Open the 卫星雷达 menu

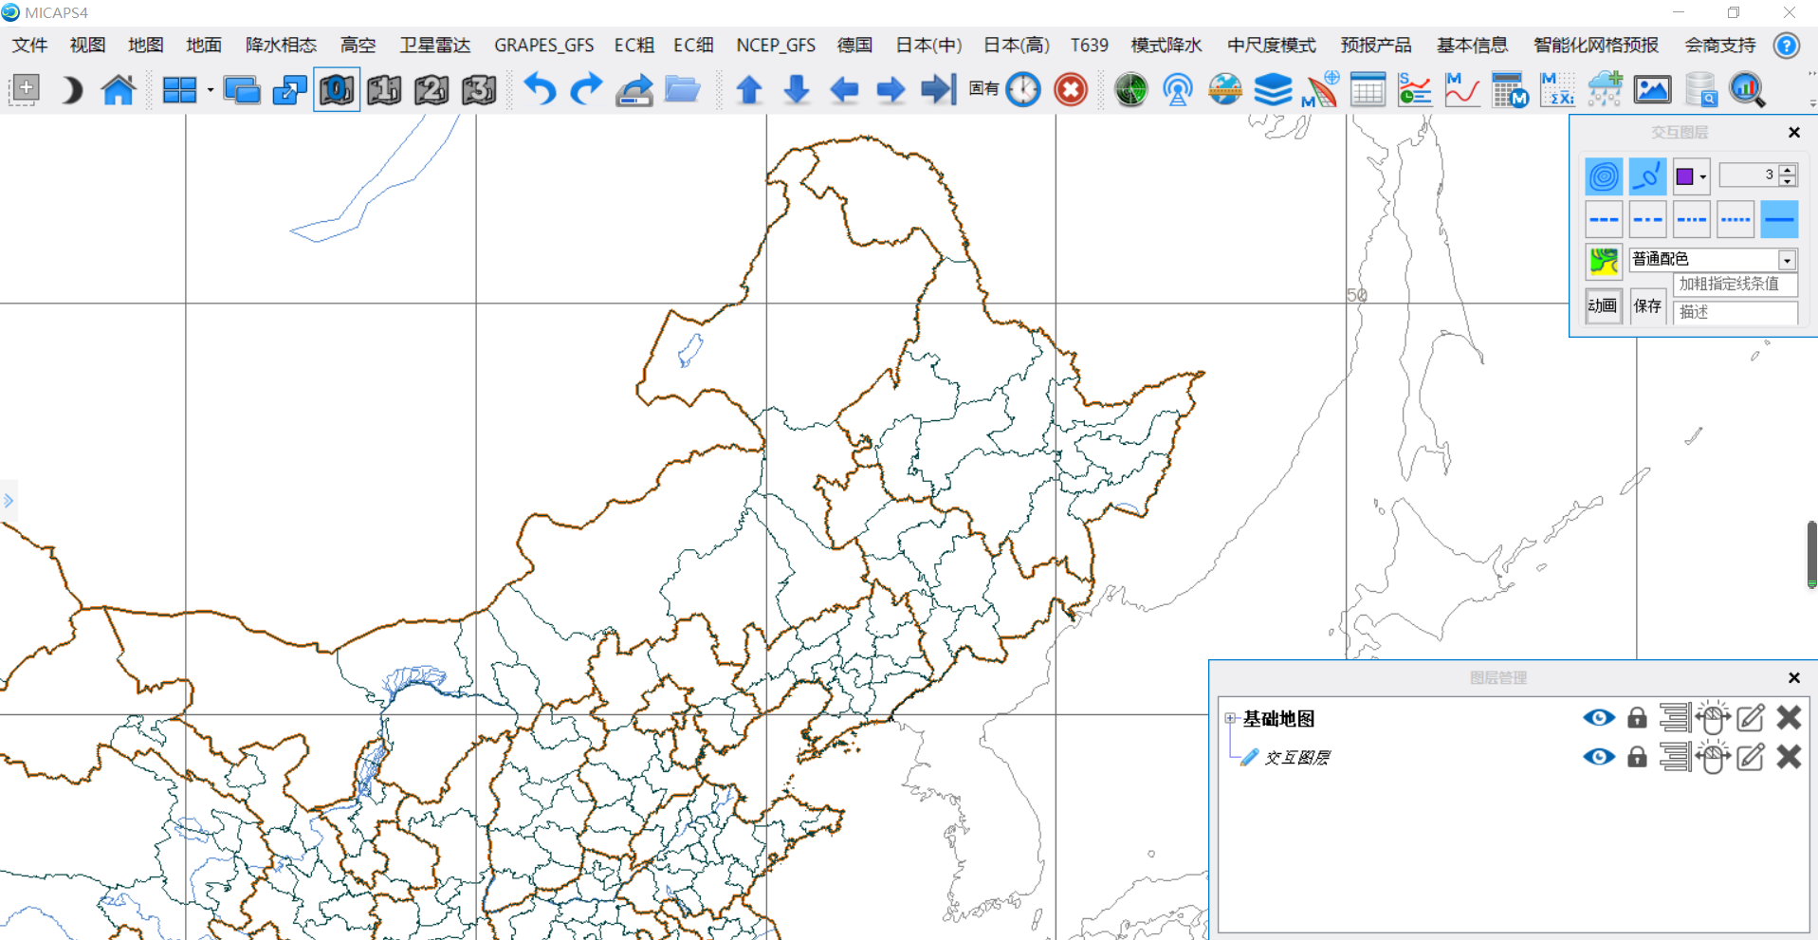click(434, 45)
